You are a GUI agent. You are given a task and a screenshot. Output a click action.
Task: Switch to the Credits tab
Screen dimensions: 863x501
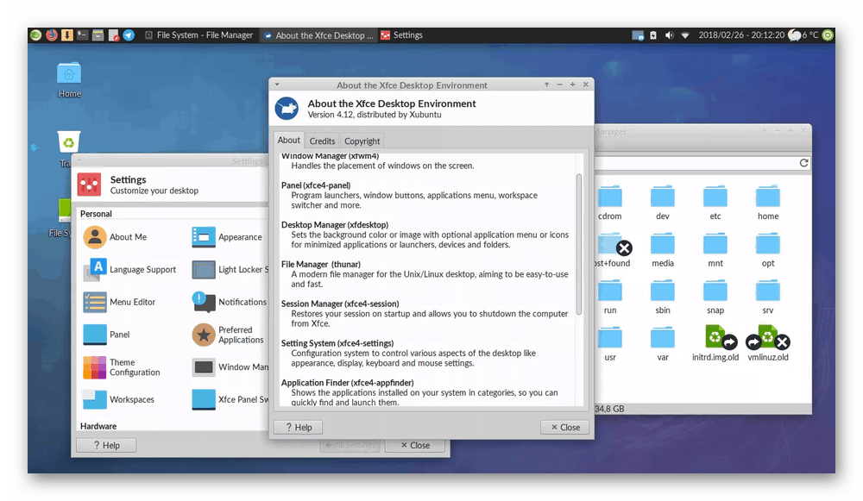[322, 141]
